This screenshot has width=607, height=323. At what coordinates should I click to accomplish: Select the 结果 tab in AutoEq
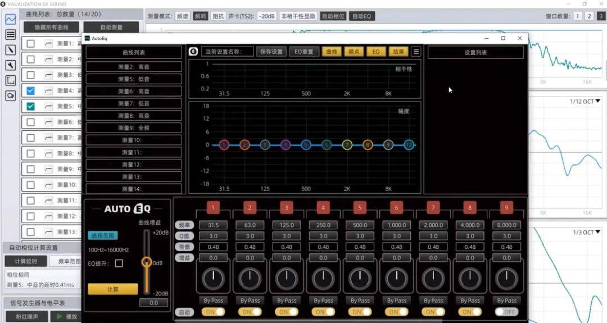pyautogui.click(x=398, y=52)
